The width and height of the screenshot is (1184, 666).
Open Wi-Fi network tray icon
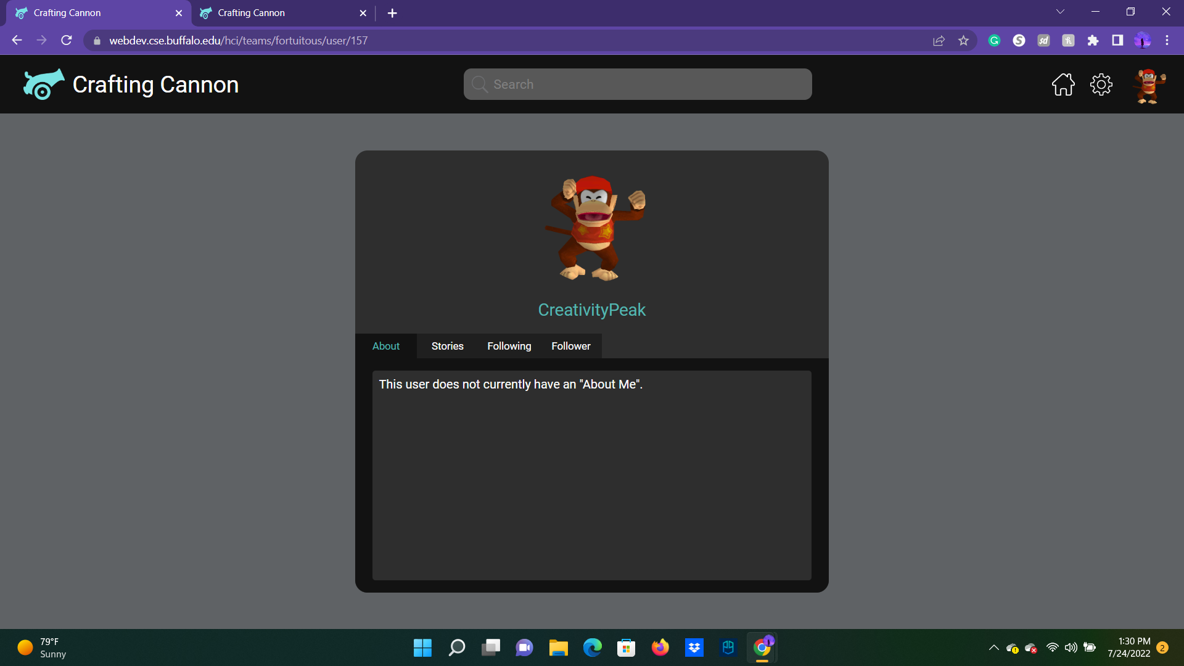[1053, 647]
